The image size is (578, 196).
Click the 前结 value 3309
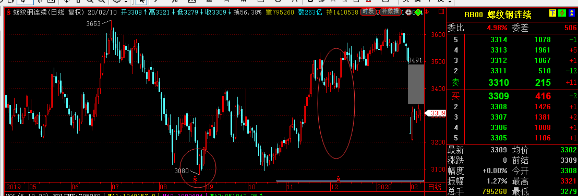[x=568, y=160]
